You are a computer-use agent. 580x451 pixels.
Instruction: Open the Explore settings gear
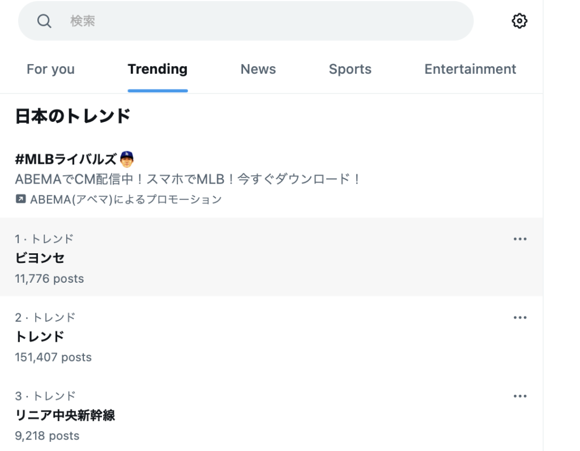point(519,21)
